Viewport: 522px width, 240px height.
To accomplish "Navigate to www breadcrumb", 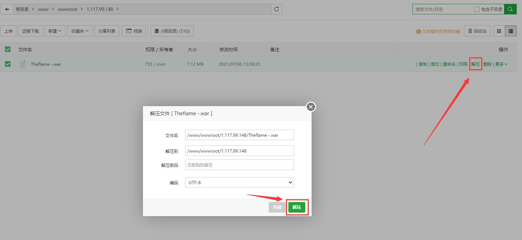I will click(x=43, y=9).
